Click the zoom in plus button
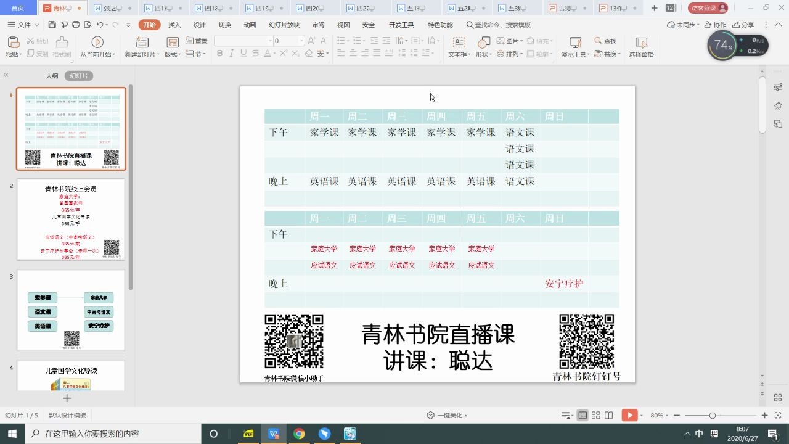 pyautogui.click(x=765, y=416)
